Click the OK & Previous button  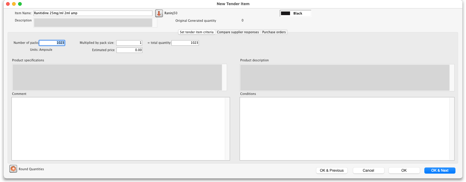(x=332, y=171)
